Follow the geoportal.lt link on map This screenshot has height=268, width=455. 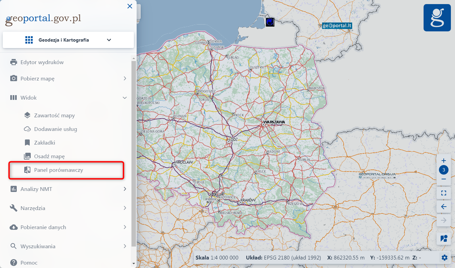[337, 26]
